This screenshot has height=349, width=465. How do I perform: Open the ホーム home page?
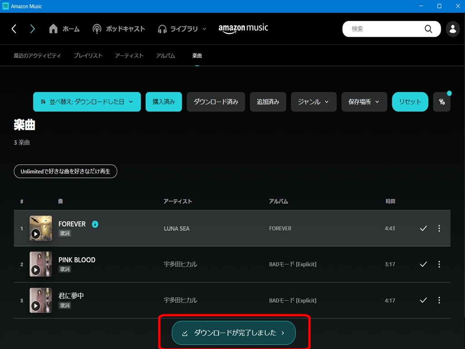(64, 29)
